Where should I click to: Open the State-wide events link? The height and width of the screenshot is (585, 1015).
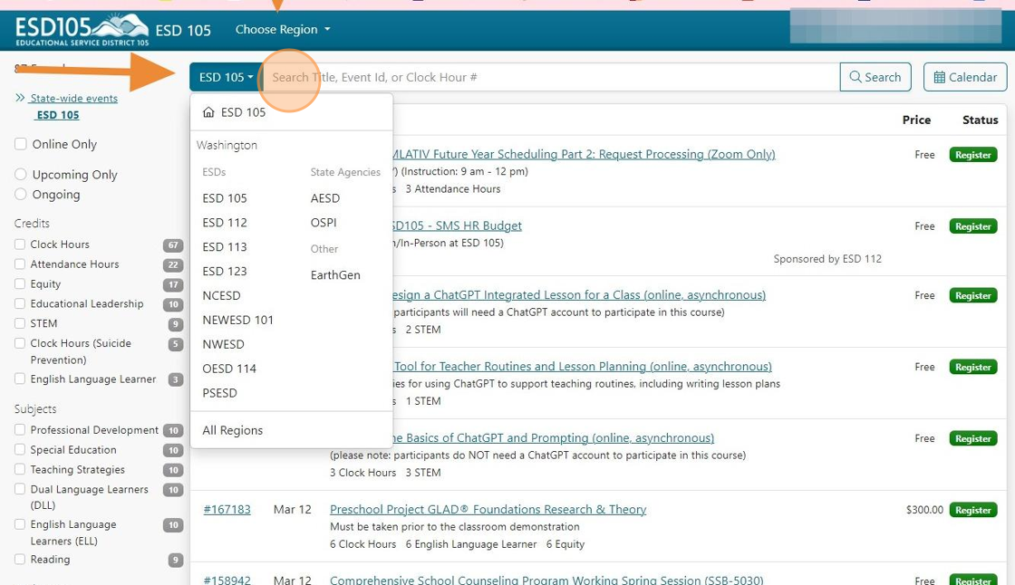(x=73, y=98)
